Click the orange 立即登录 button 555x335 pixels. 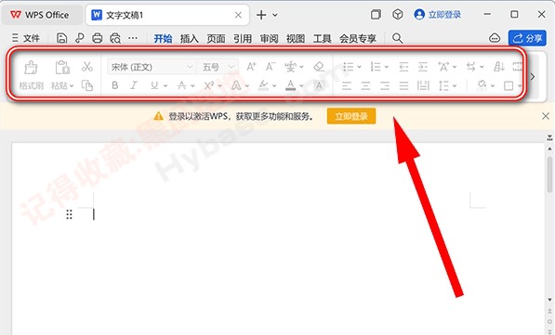(351, 116)
